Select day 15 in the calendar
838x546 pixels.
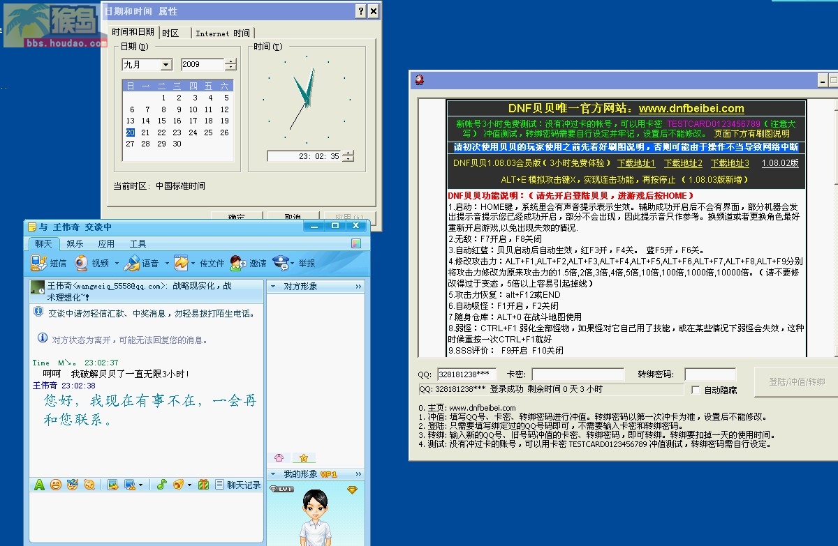162,121
